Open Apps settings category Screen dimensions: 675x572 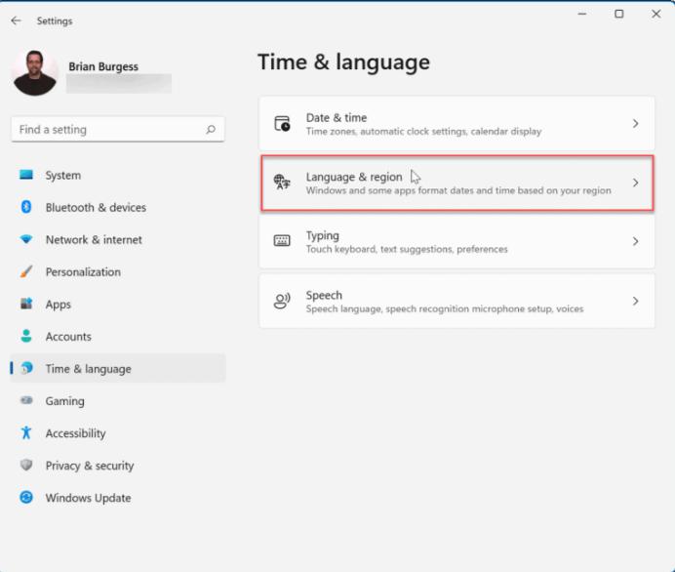tap(118, 305)
